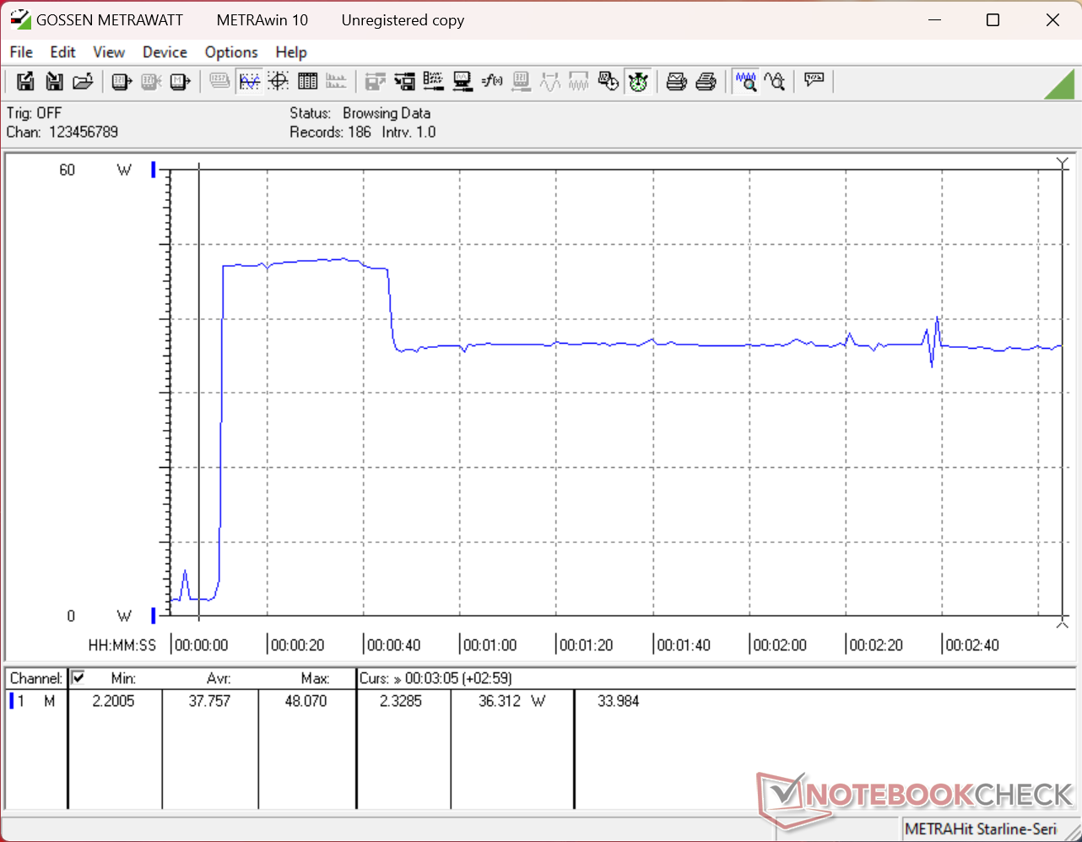Toggle the green stopwatch icon
This screenshot has height=842, width=1082.
pyautogui.click(x=638, y=81)
